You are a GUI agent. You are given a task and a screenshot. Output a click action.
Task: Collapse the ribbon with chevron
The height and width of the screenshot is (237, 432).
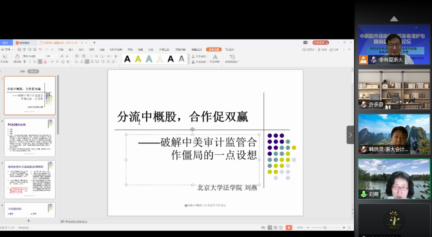point(349,49)
